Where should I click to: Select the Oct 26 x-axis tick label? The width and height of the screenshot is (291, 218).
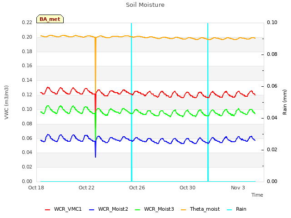(x=137, y=188)
